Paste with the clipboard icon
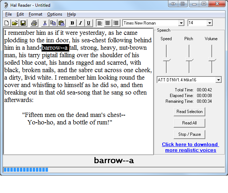The width and height of the screenshot is (228, 193). [x=61, y=23]
